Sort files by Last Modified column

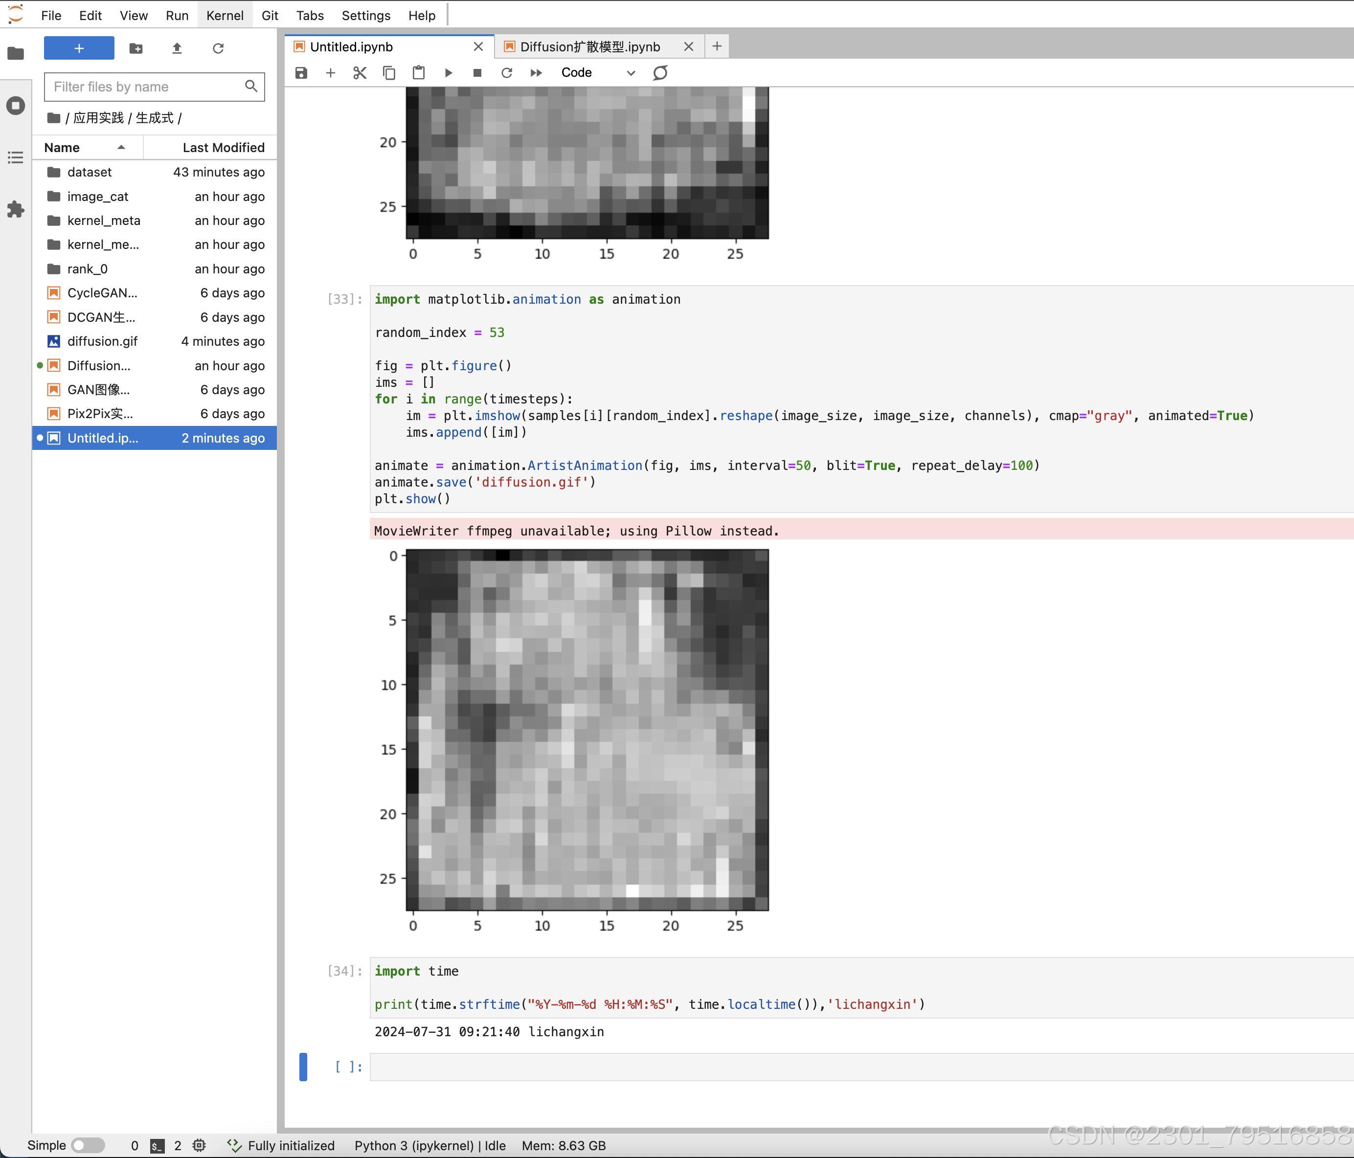coord(223,148)
